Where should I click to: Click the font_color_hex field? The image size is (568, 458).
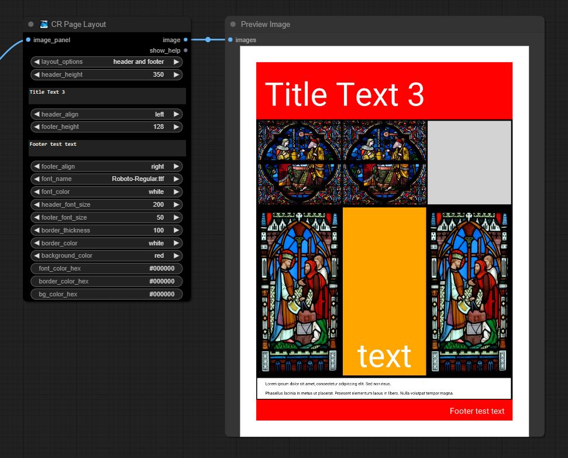(x=106, y=269)
